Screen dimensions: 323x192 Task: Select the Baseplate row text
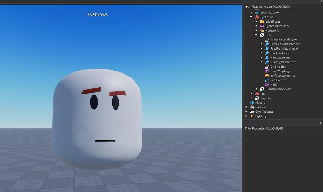[266, 98]
